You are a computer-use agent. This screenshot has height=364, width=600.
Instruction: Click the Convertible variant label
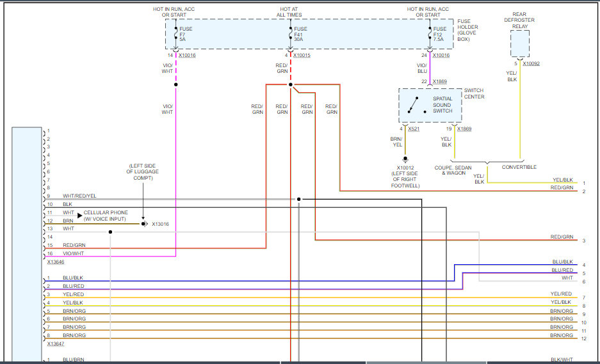point(519,168)
